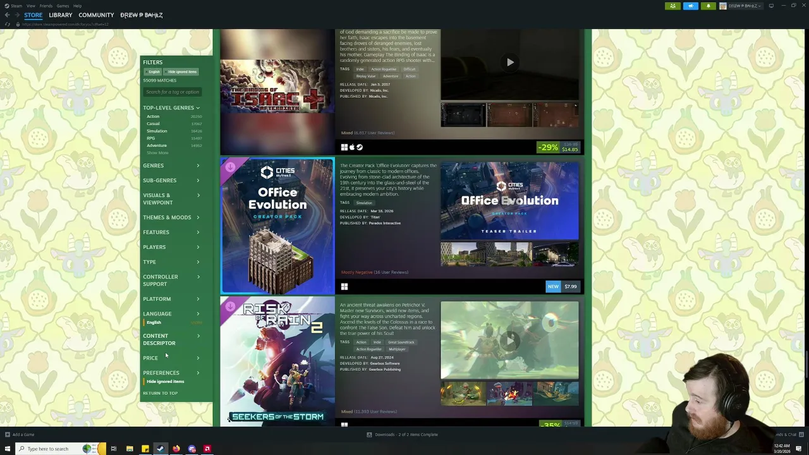The image size is (809, 455).
Task: Open File Explorer from the taskbar
Action: pos(130,449)
